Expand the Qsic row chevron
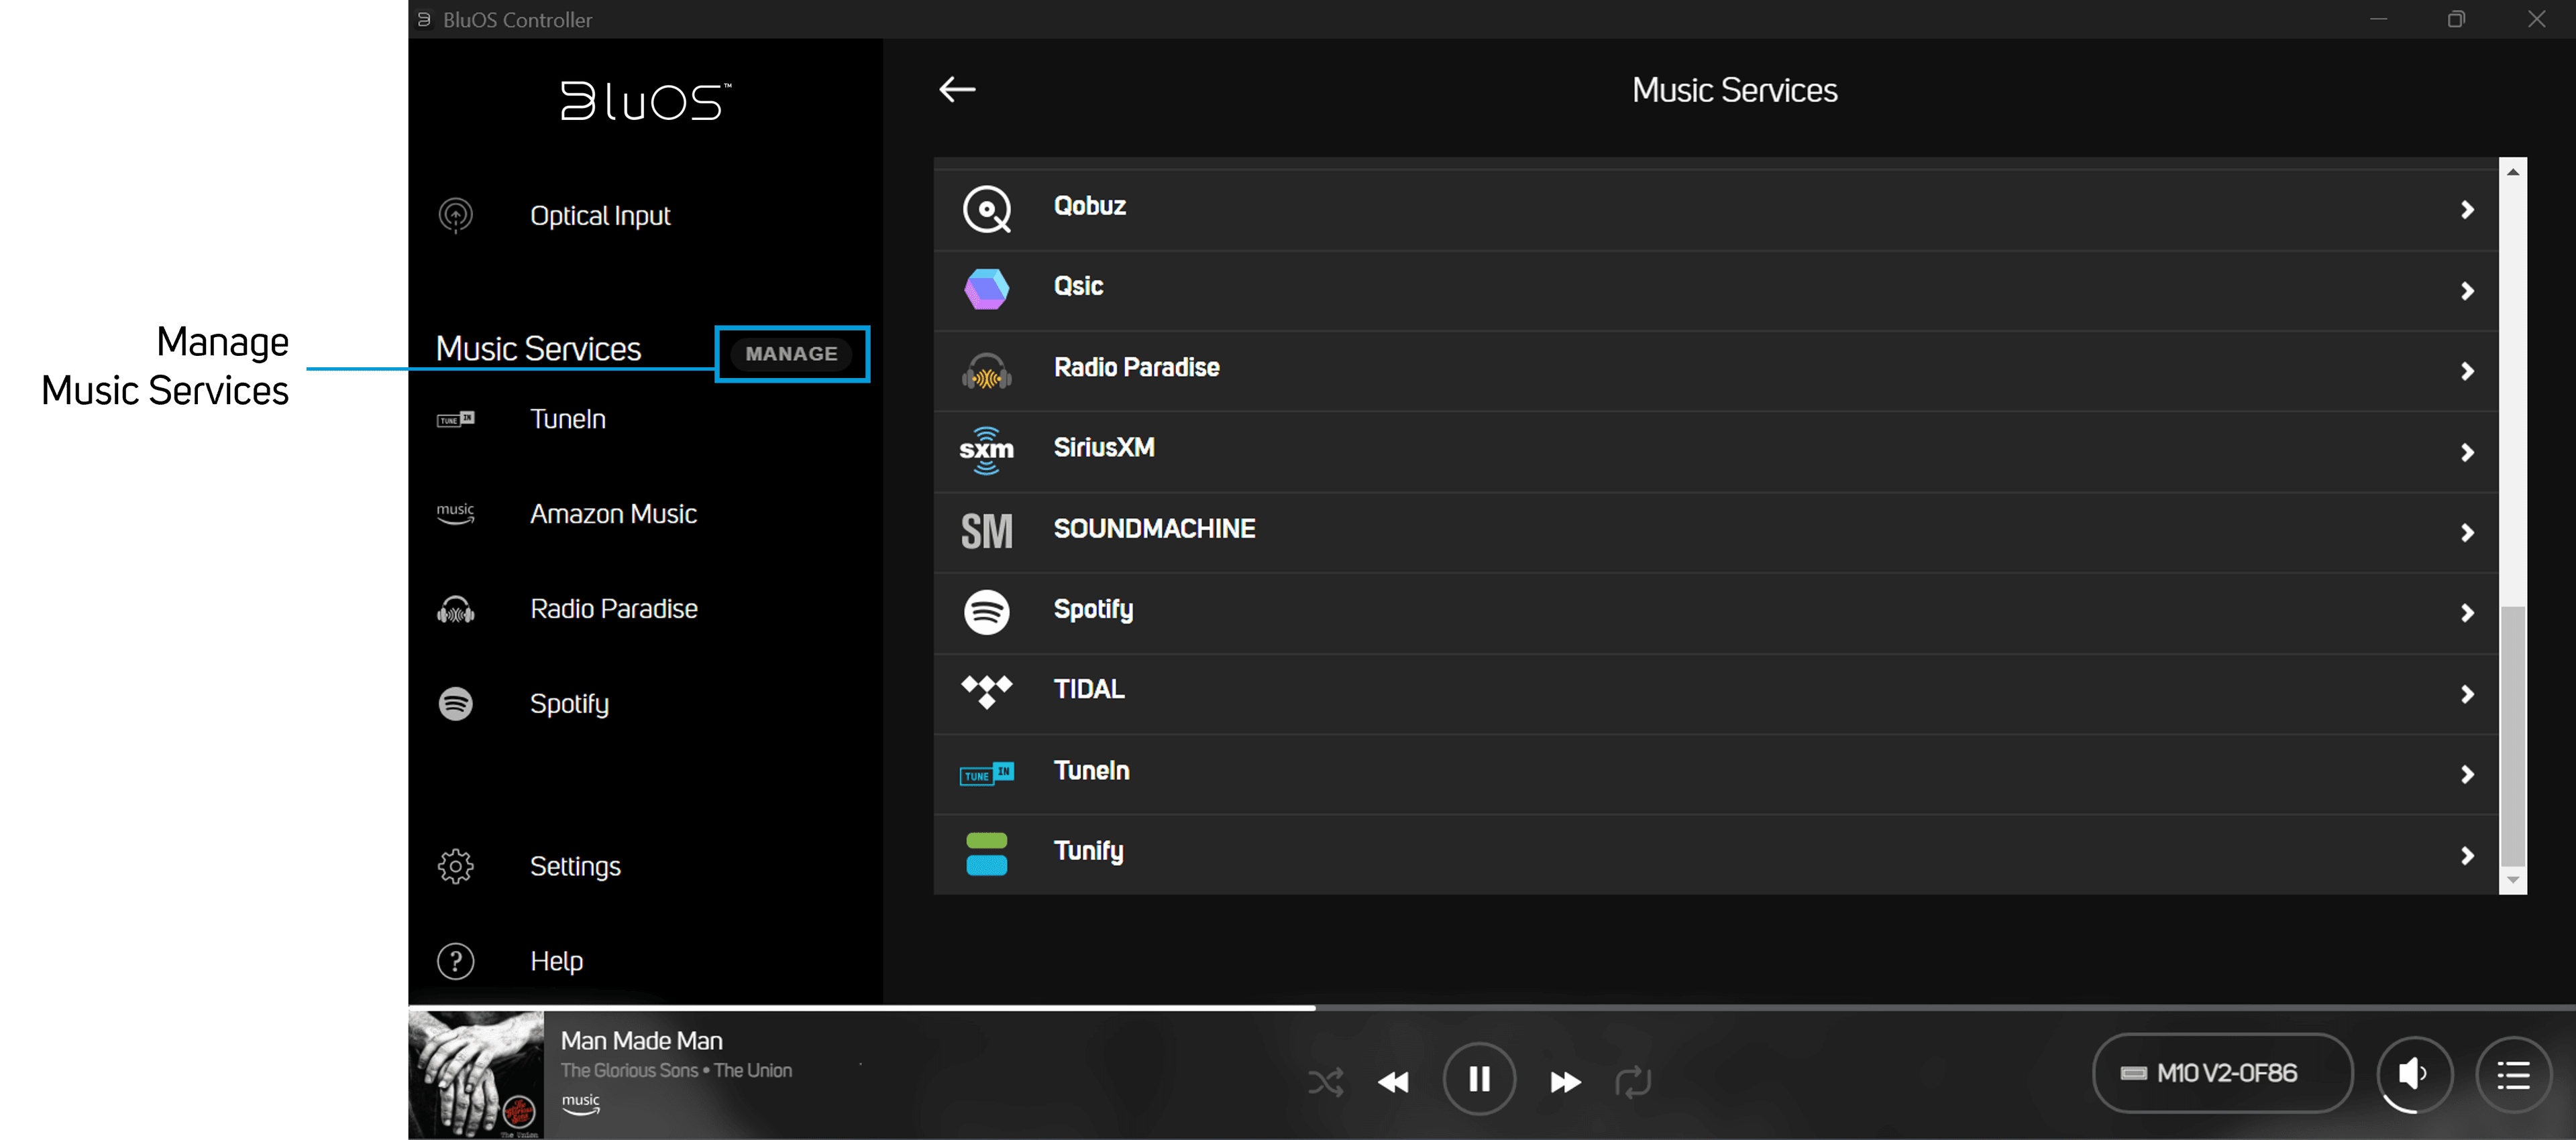 (x=2467, y=291)
